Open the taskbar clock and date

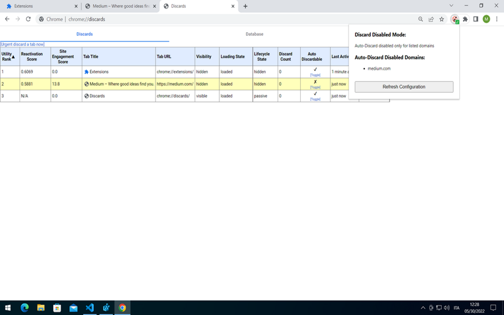pyautogui.click(x=474, y=308)
